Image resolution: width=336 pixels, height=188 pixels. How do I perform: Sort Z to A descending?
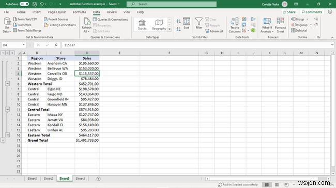(178, 29)
